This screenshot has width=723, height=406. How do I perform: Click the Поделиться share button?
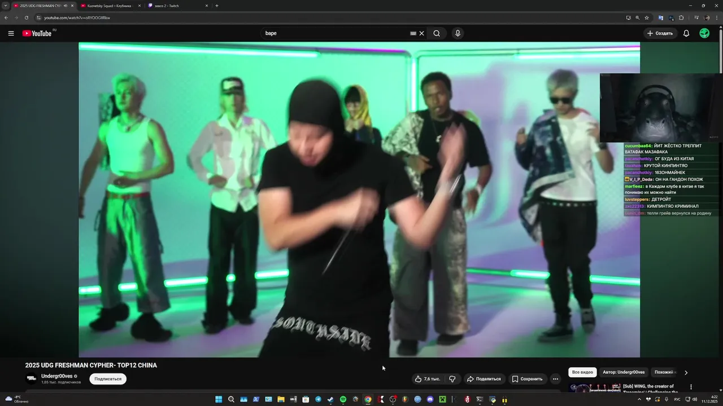(x=484, y=379)
